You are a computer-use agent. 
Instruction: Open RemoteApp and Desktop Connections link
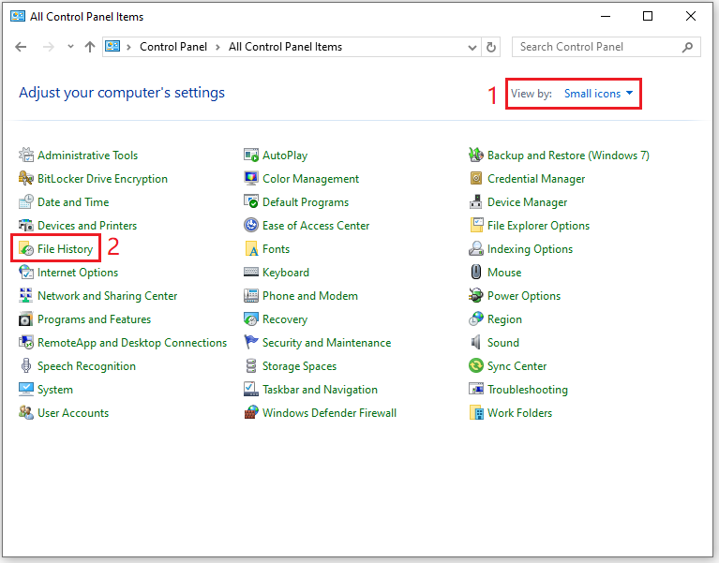132,342
